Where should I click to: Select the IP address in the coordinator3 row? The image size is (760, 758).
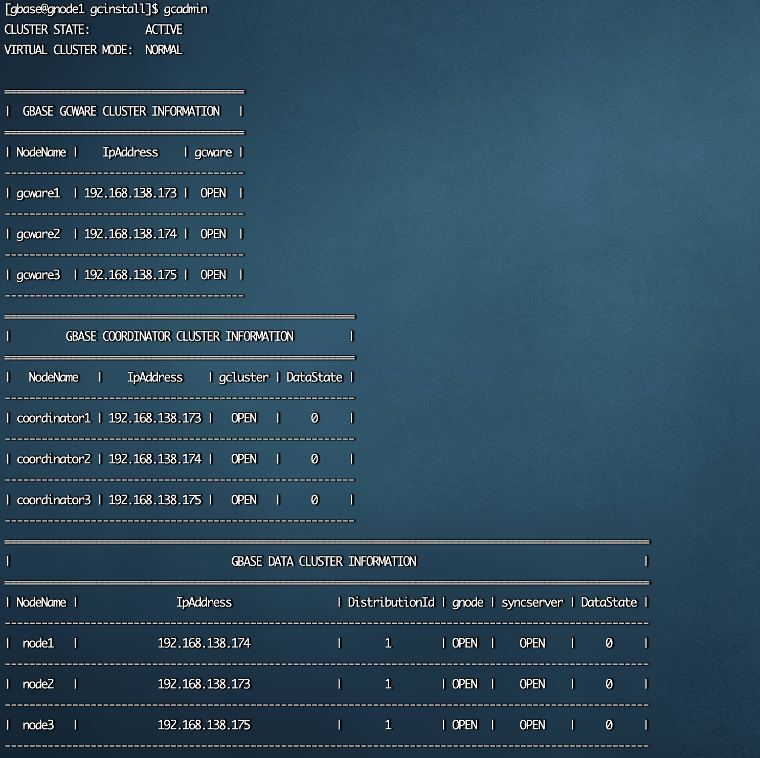155,500
